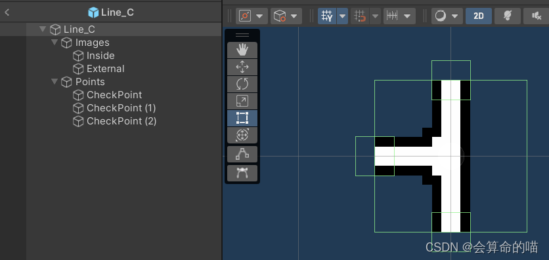549x260 pixels.
Task: Toggle 2D view mode
Action: tap(479, 16)
